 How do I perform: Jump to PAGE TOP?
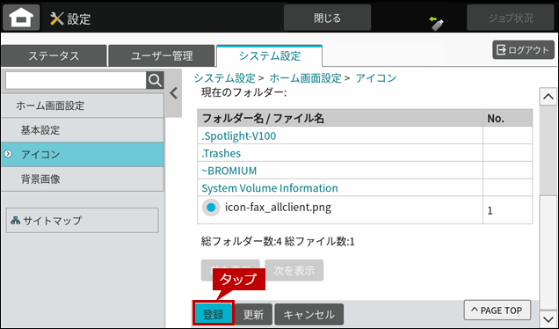tap(497, 311)
